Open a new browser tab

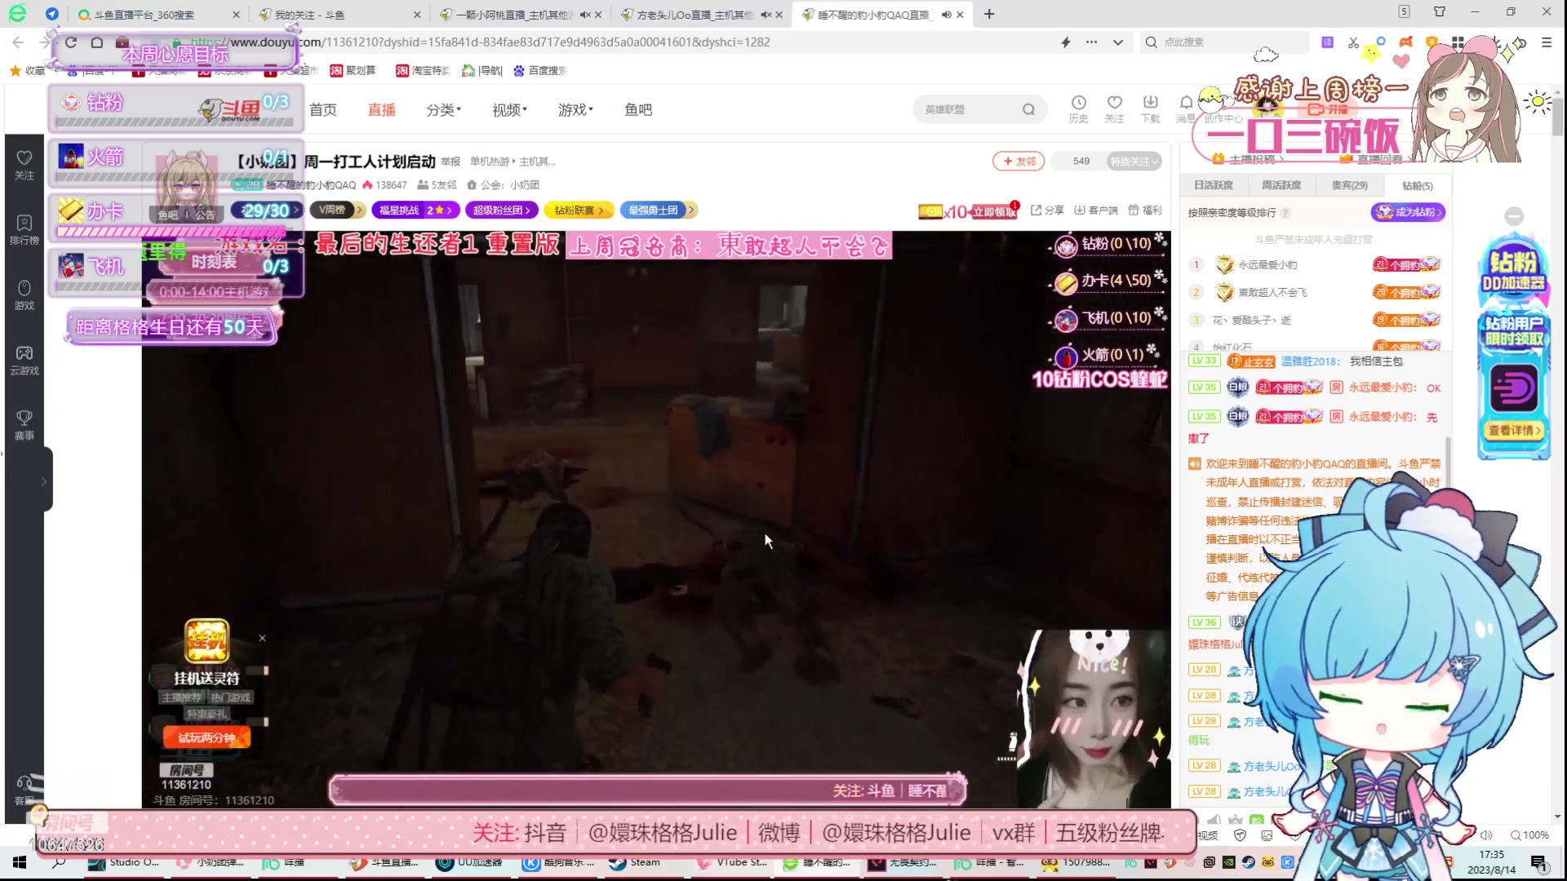(x=989, y=15)
